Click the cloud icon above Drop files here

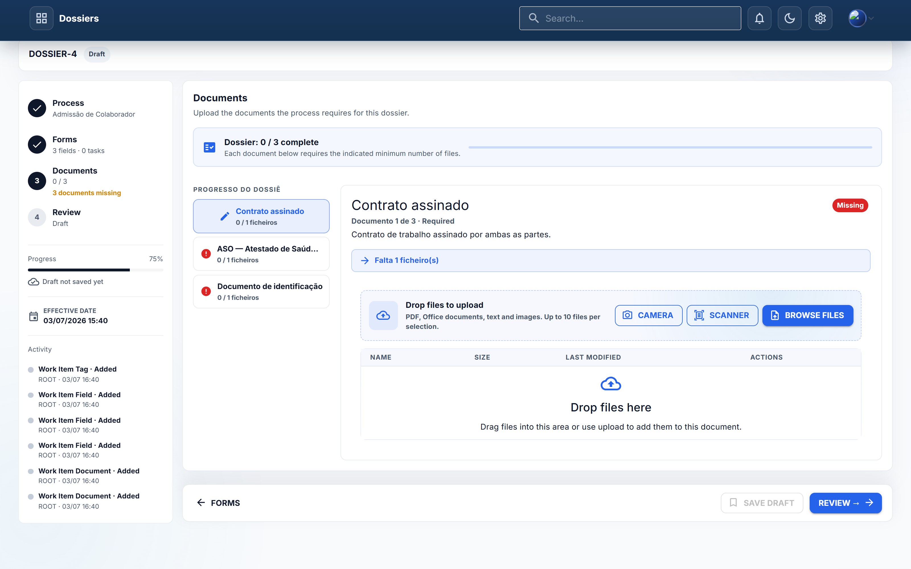[611, 384]
